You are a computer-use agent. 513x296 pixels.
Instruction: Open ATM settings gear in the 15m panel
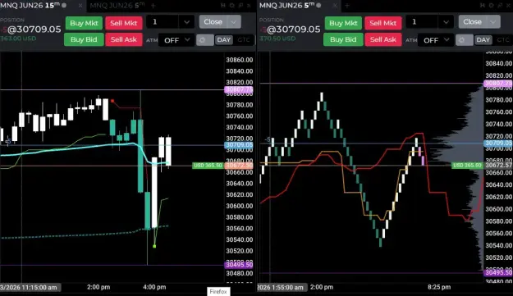205,40
